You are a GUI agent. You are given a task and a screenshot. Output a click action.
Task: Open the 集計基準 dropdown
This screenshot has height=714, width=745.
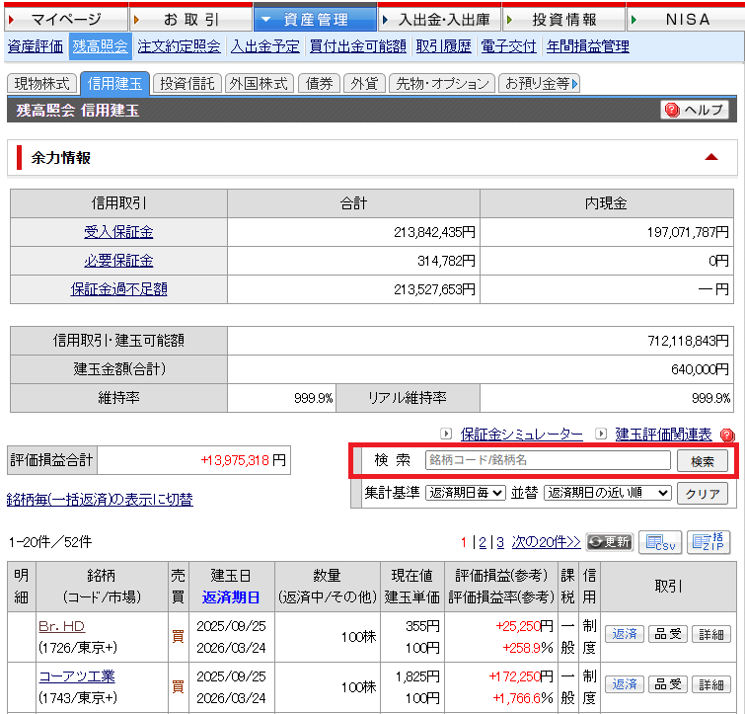coord(466,492)
